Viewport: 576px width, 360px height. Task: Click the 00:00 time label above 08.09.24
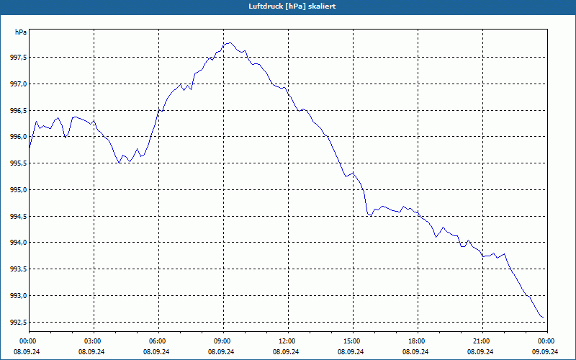point(29,341)
